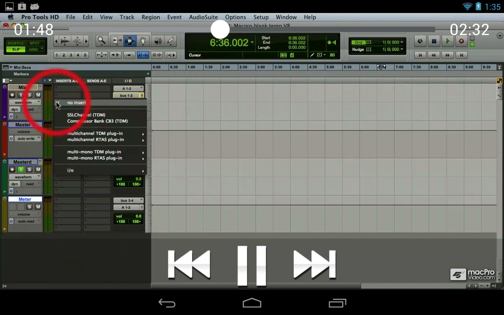This screenshot has width=504, height=315.
Task: Toggle input monitoring on Masterd track
Action: [20, 169]
